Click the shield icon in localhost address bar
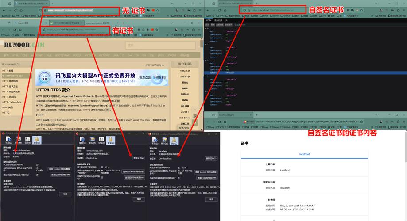Viewport: 407px width, 221px height. pos(244,10)
